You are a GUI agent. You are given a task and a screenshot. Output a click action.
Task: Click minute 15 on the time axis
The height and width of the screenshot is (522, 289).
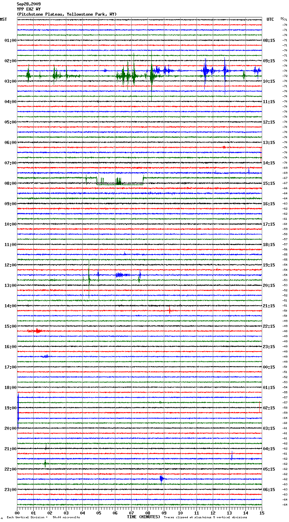261,513
